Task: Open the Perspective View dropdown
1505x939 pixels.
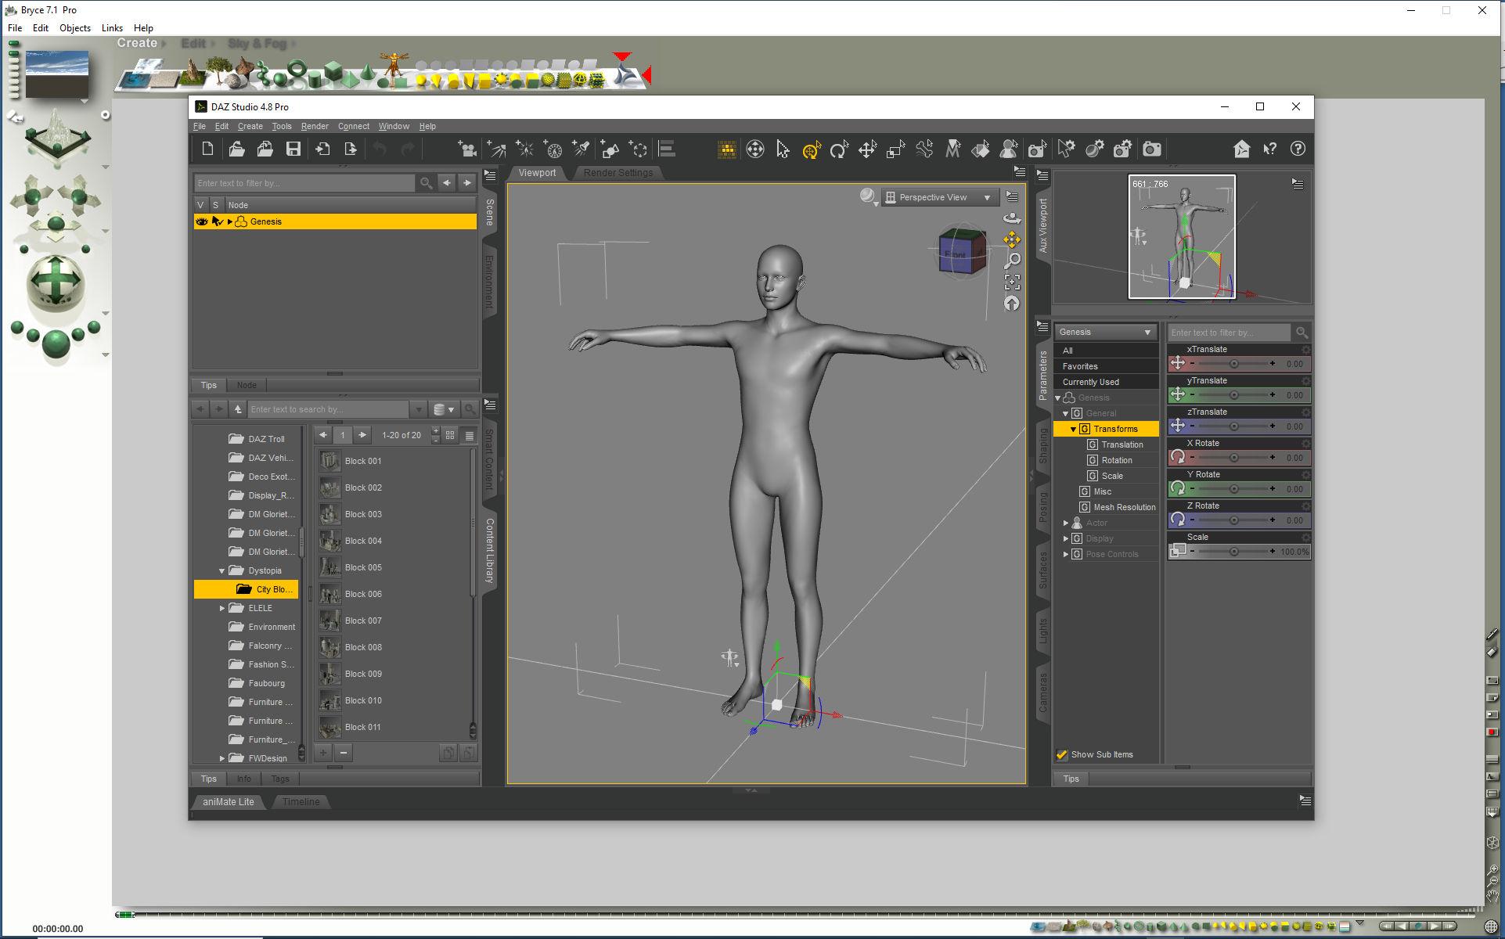Action: [940, 197]
